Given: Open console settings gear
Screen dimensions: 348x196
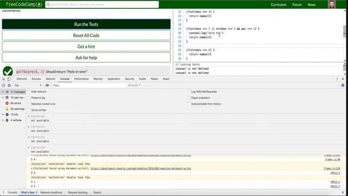Looking at the screenshot, I should tap(343, 85).
